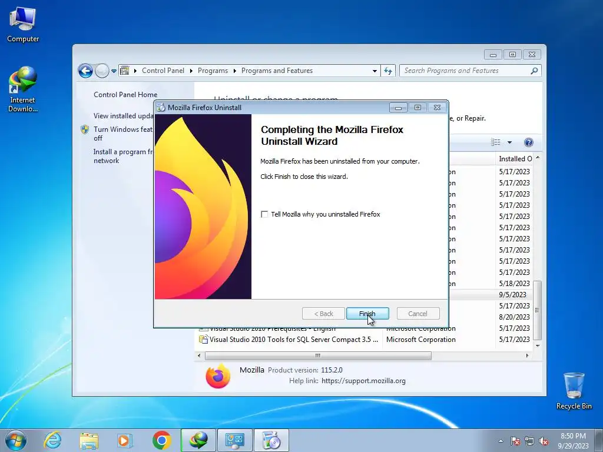Open Windows Explorer from the taskbar
The height and width of the screenshot is (452, 603).
pyautogui.click(x=89, y=440)
